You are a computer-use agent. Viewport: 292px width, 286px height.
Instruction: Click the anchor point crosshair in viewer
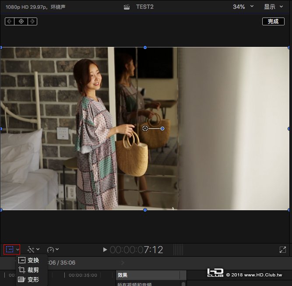tap(145, 128)
